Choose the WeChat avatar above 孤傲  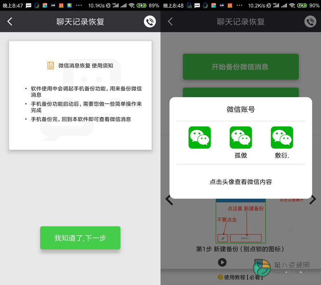[241, 138]
